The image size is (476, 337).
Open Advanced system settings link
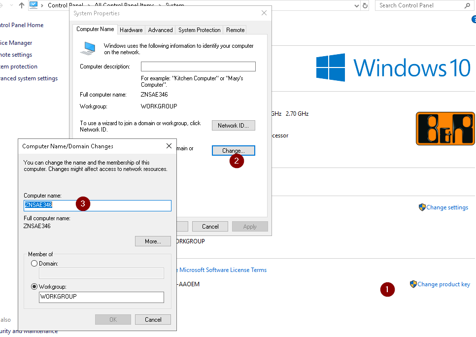click(29, 78)
